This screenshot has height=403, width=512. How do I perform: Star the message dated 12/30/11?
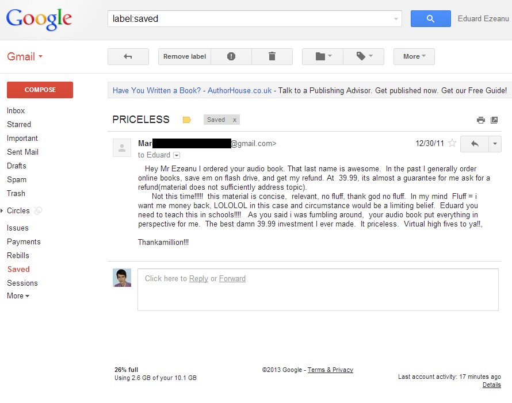[452, 143]
